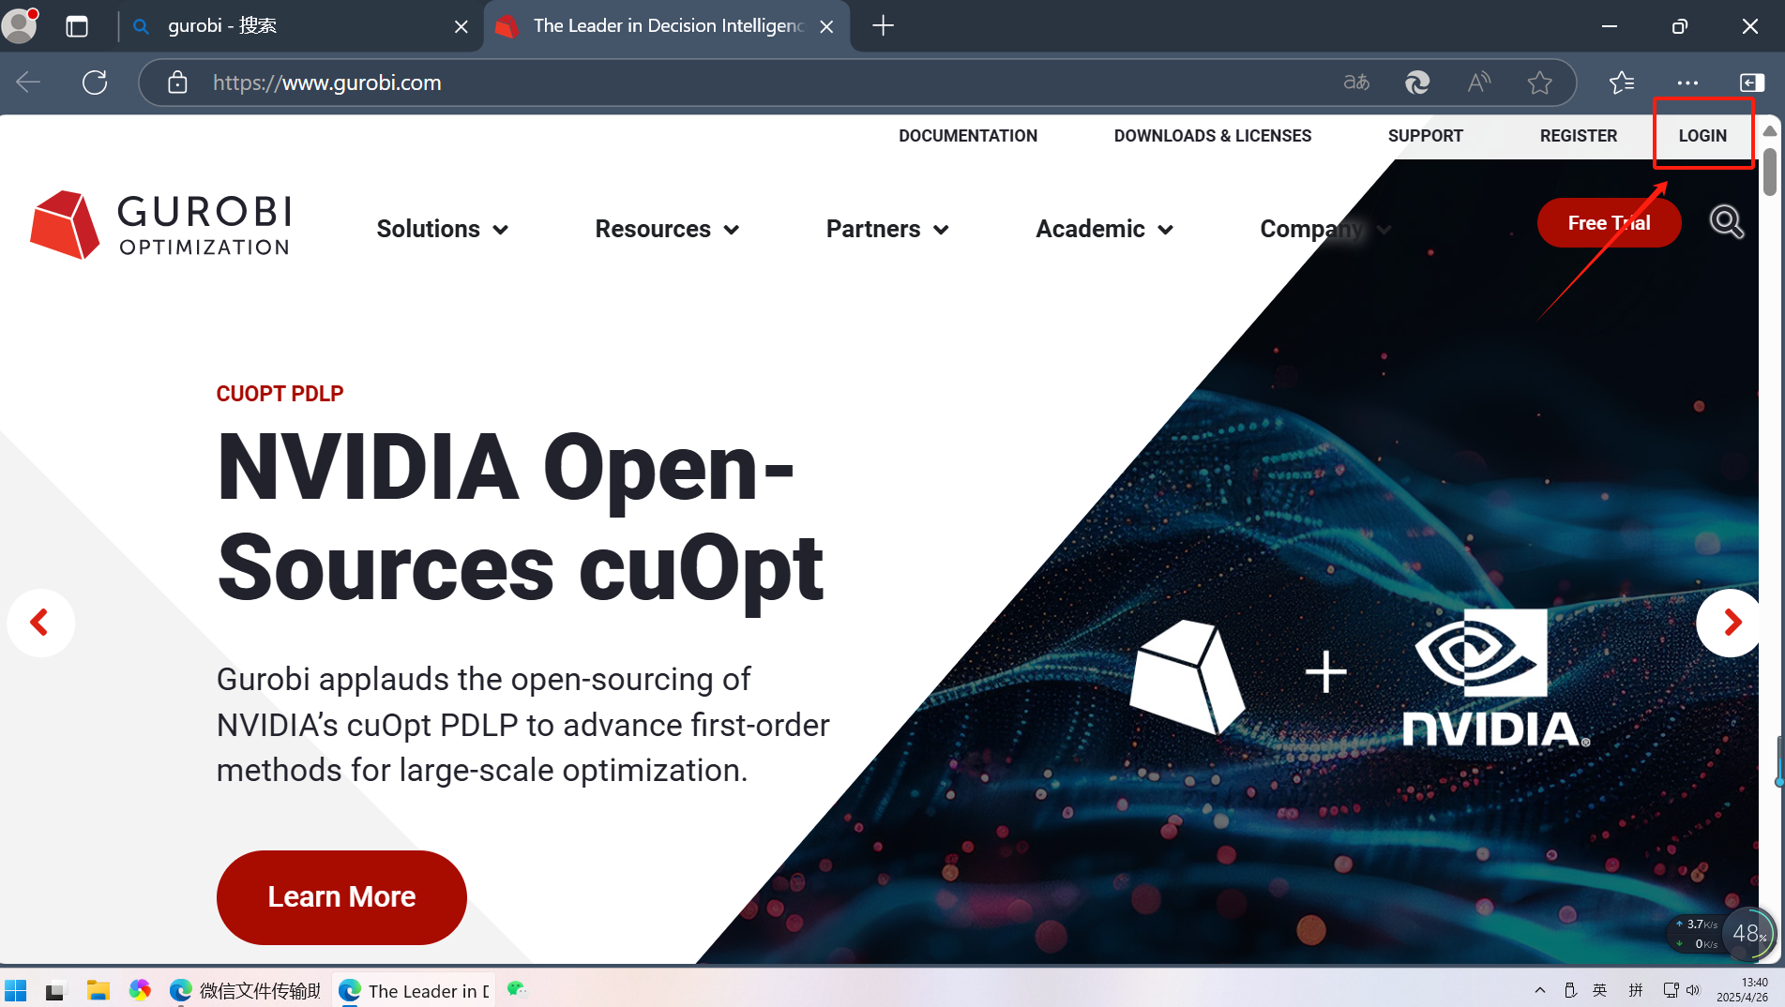Open the translate page icon in the address bar
Screen dimensions: 1785x1007
[x=1356, y=83]
